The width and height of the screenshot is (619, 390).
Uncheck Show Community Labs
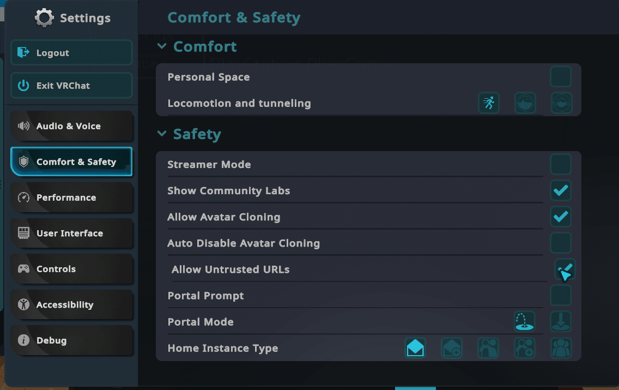pos(561,190)
